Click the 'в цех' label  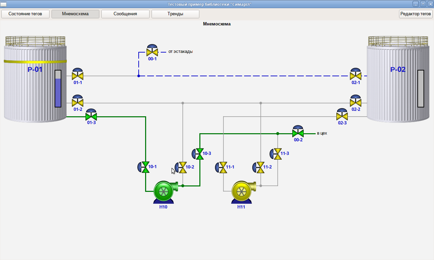[322, 133]
